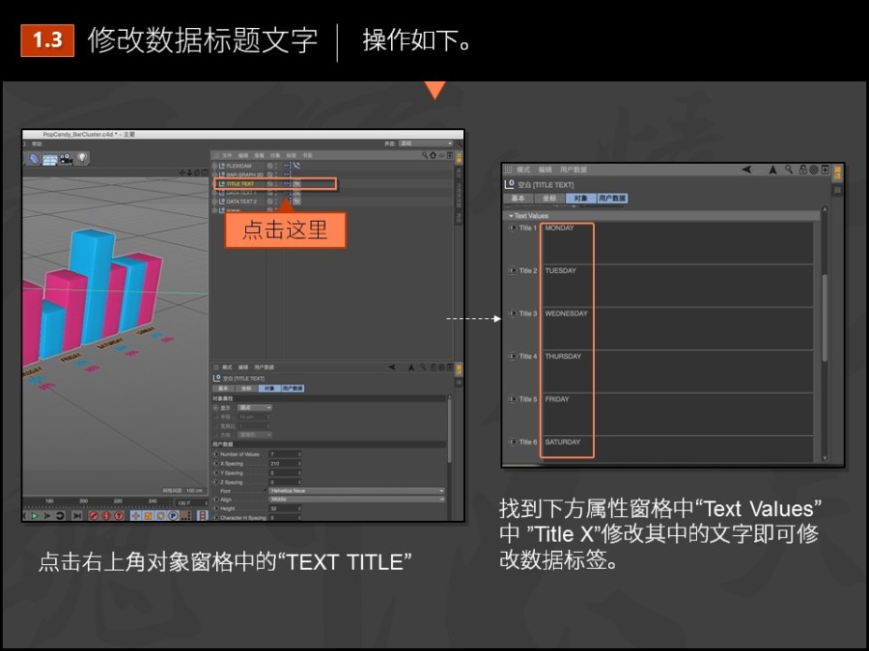The height and width of the screenshot is (651, 869).
Task: Click the bookmark home icon in the Object Manager
Action: (435, 154)
